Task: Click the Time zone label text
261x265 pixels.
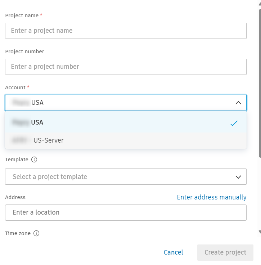Action: pos(17,233)
